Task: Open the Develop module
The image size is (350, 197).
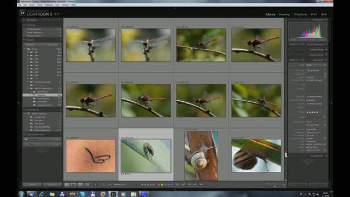Action: [284, 14]
